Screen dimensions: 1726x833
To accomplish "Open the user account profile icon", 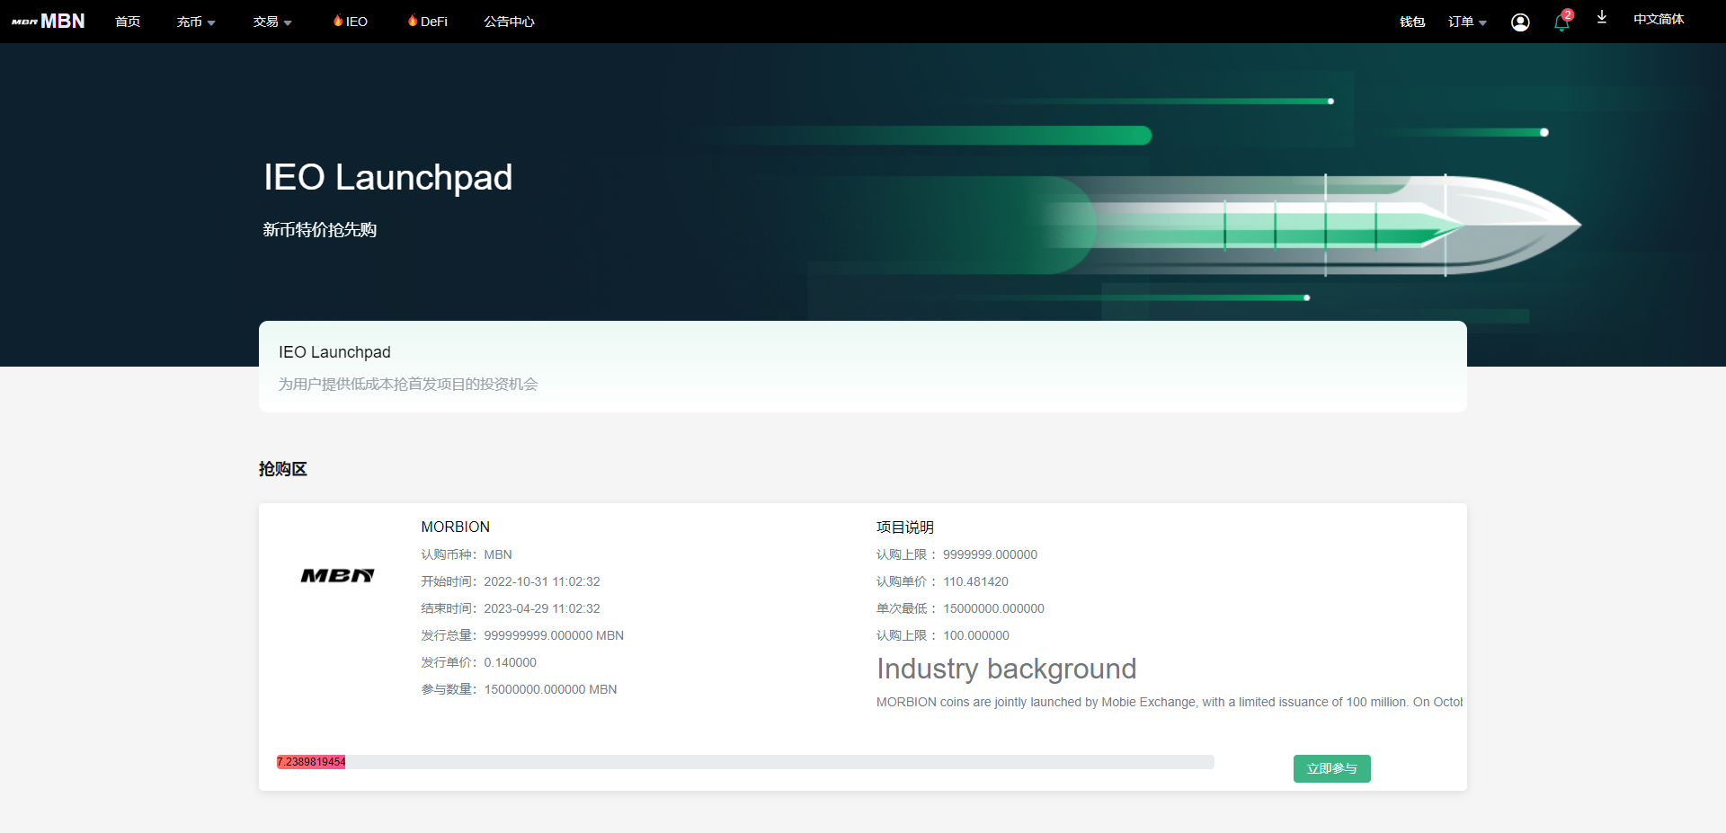I will click(x=1520, y=22).
